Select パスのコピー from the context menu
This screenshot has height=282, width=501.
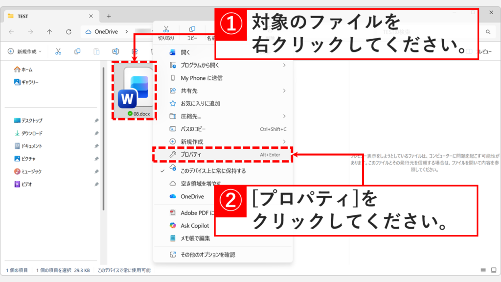pos(193,129)
